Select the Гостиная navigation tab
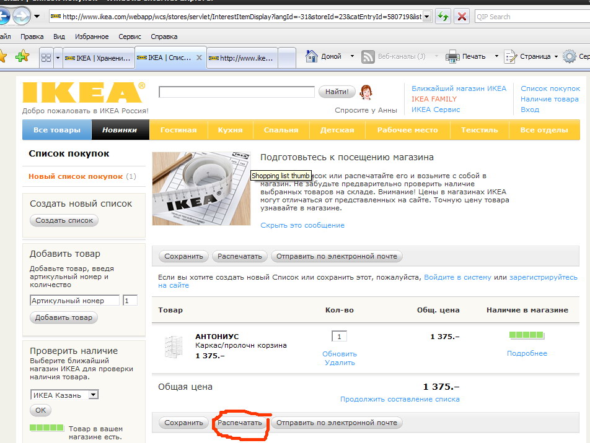The width and height of the screenshot is (590, 443). pyautogui.click(x=178, y=130)
